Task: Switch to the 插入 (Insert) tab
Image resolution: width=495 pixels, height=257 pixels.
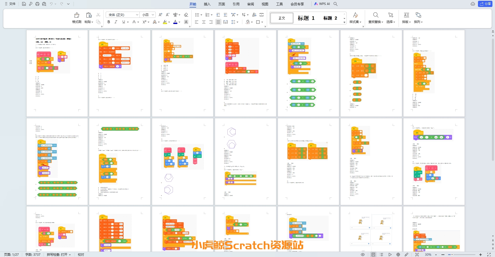Action: point(207,4)
